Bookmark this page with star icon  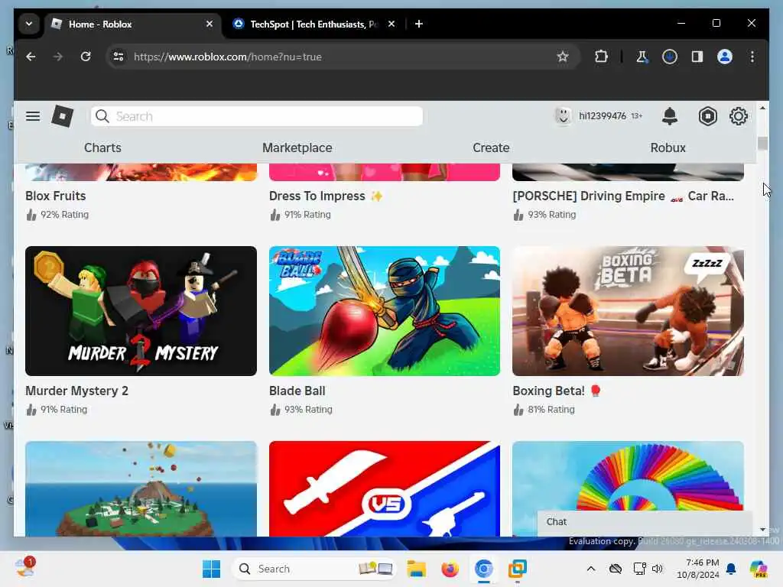pyautogui.click(x=563, y=57)
